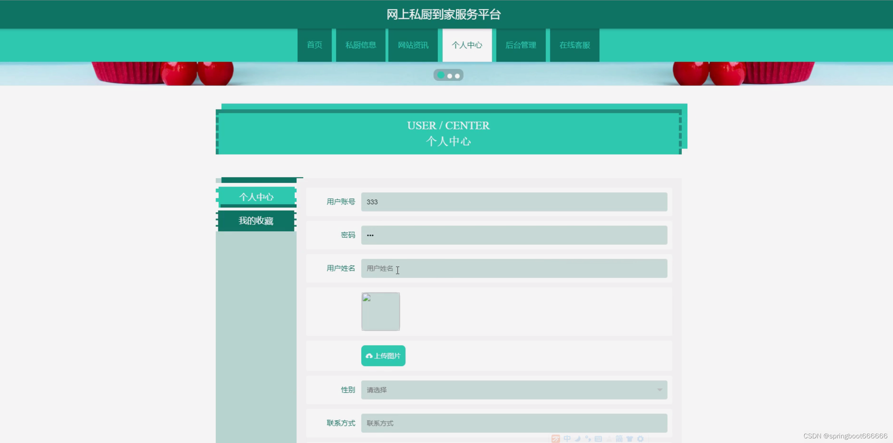Select the second carousel indicator dot
This screenshot has width=893, height=443.
[x=450, y=76]
